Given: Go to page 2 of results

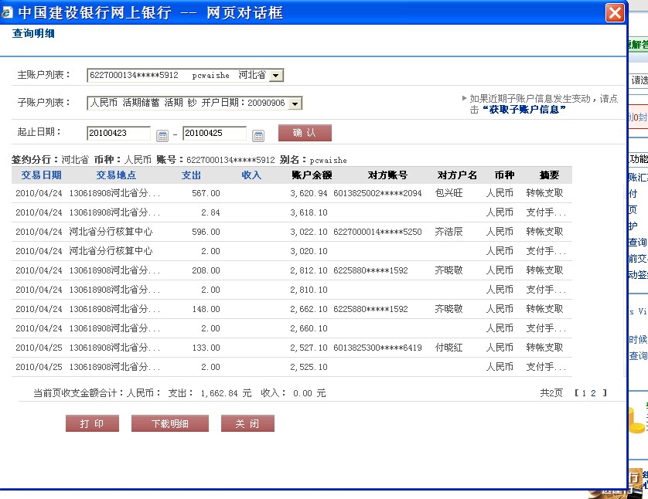Looking at the screenshot, I should 593,393.
